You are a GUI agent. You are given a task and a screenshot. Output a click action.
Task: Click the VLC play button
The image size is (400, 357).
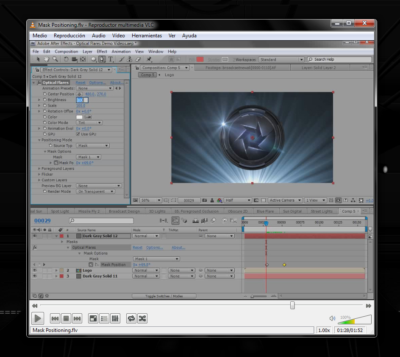pos(37,318)
